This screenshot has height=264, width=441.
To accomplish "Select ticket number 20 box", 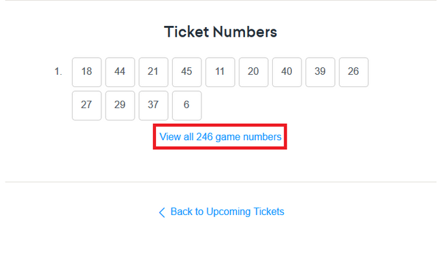I will click(253, 72).
